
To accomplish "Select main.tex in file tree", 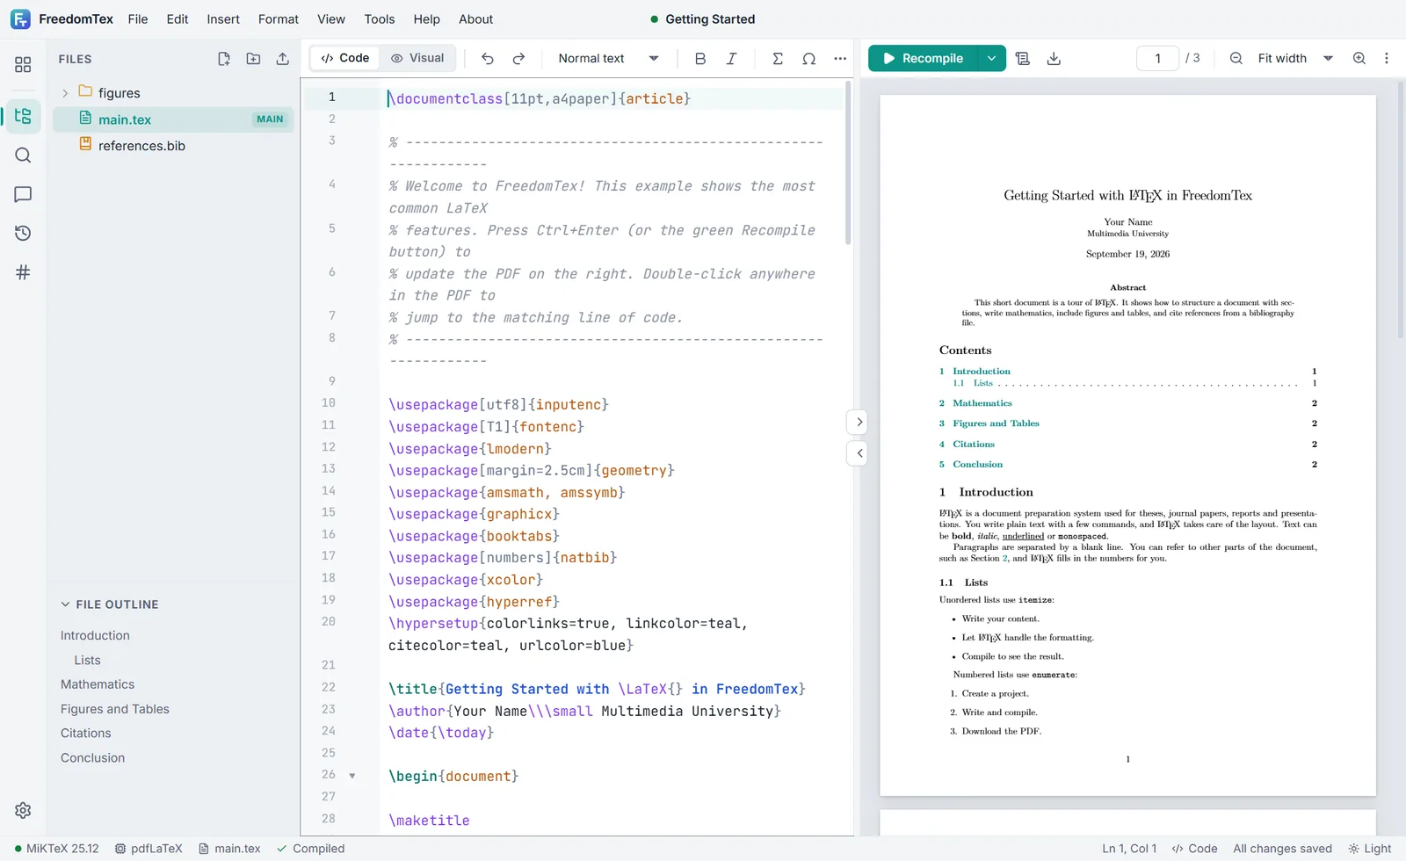I will (x=173, y=119).
